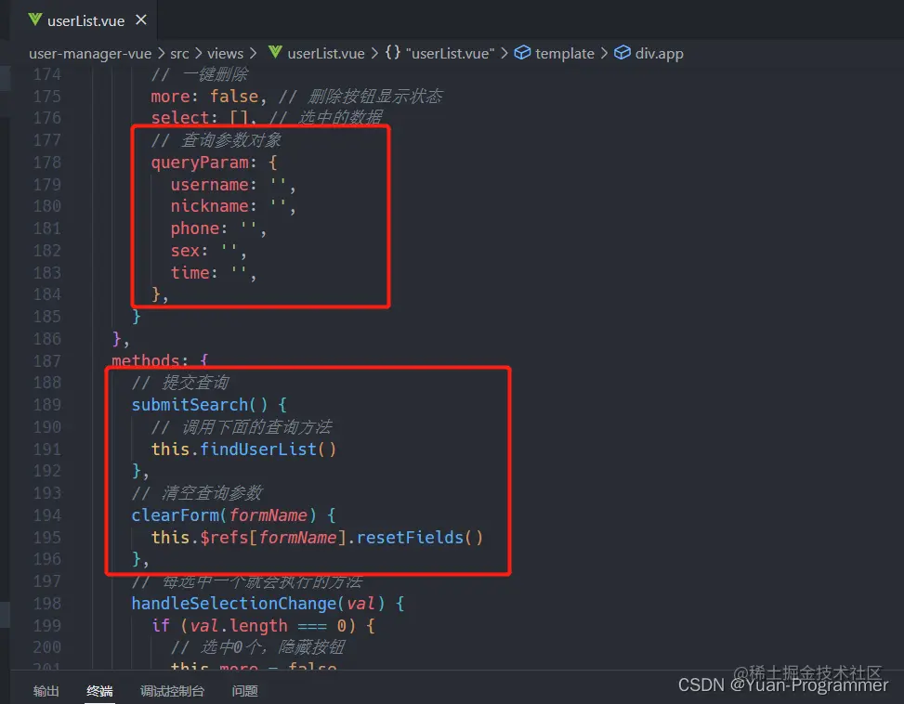Click sex property on line 182
This screenshot has height=704, width=904.
(185, 251)
